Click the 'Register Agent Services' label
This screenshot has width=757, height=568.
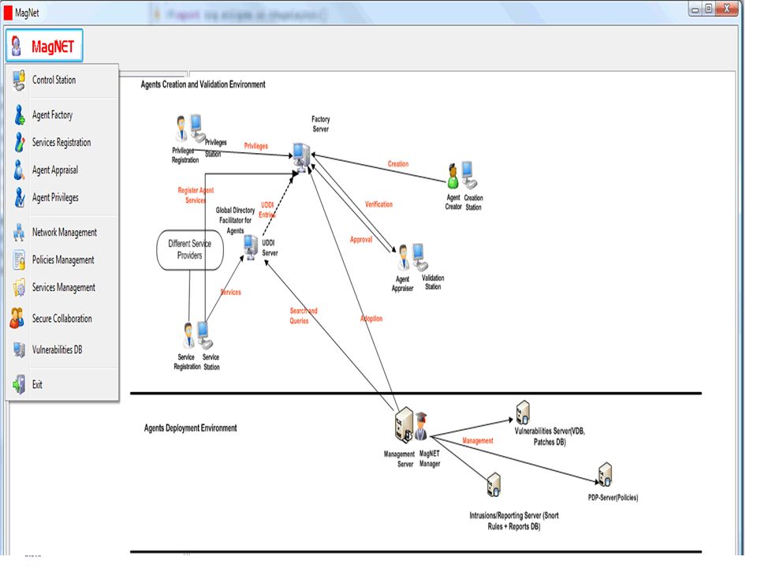196,195
